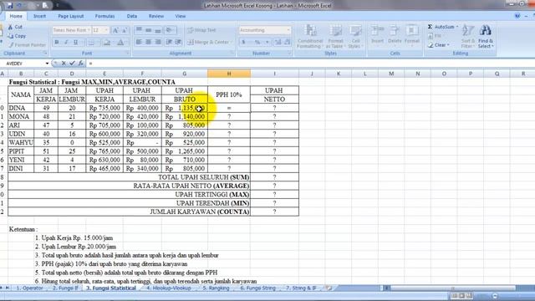Align text left in the cell
This screenshot has width=535, height=301.
pyautogui.click(x=139, y=42)
